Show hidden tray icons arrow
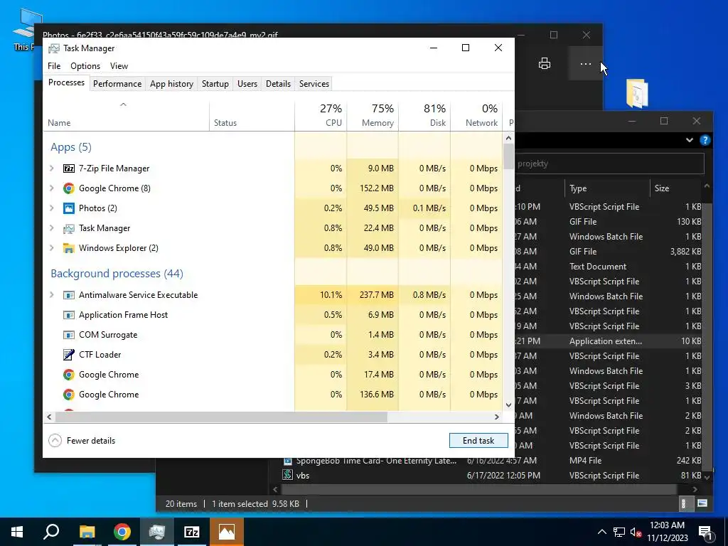Viewport: 728px width, 546px height. (x=601, y=532)
